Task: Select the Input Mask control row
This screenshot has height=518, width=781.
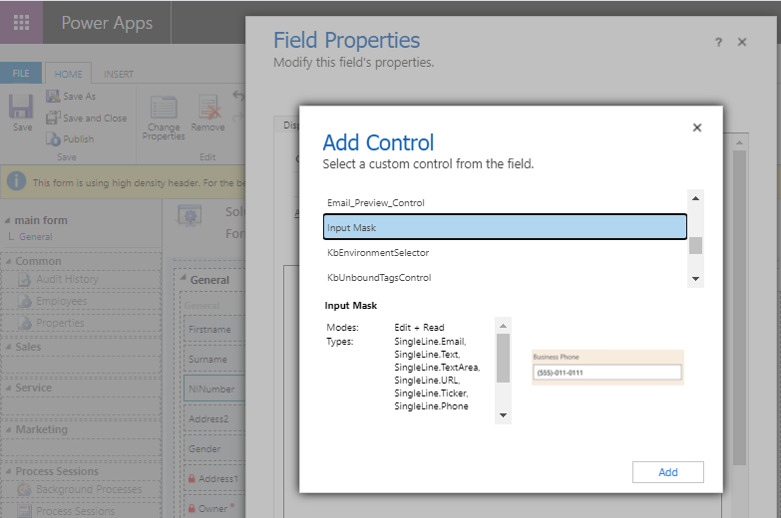Action: 505,227
